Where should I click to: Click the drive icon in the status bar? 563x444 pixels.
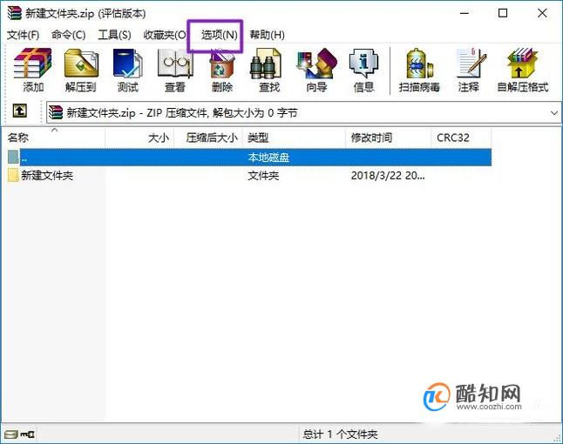point(11,434)
